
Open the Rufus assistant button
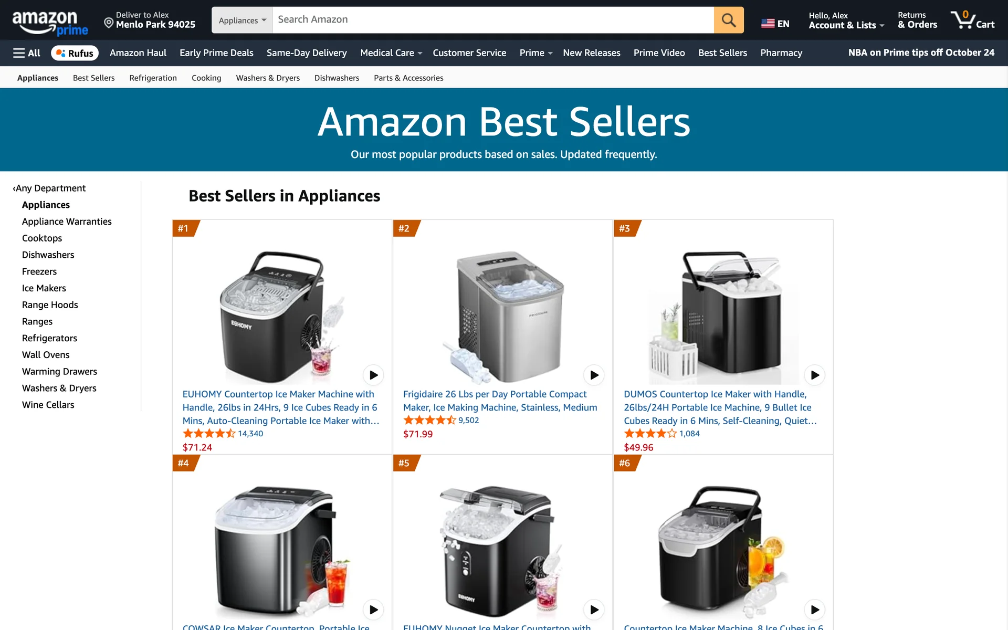[75, 53]
